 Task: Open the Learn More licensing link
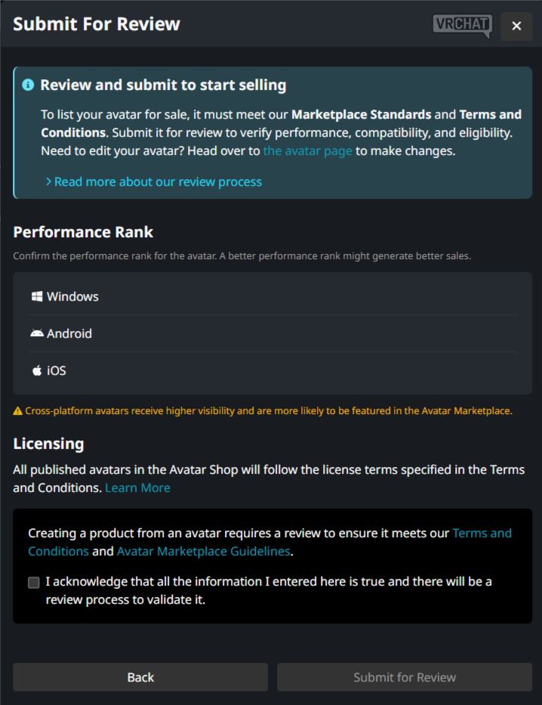coord(137,488)
